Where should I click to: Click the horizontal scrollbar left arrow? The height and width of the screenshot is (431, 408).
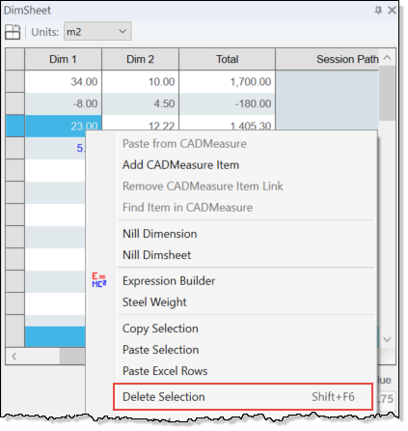(14, 357)
